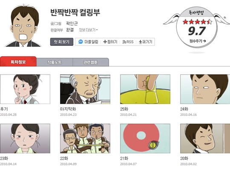This screenshot has height=170, width=230.
Task: Switch to the 작품노트 tab
Action: tap(55, 62)
